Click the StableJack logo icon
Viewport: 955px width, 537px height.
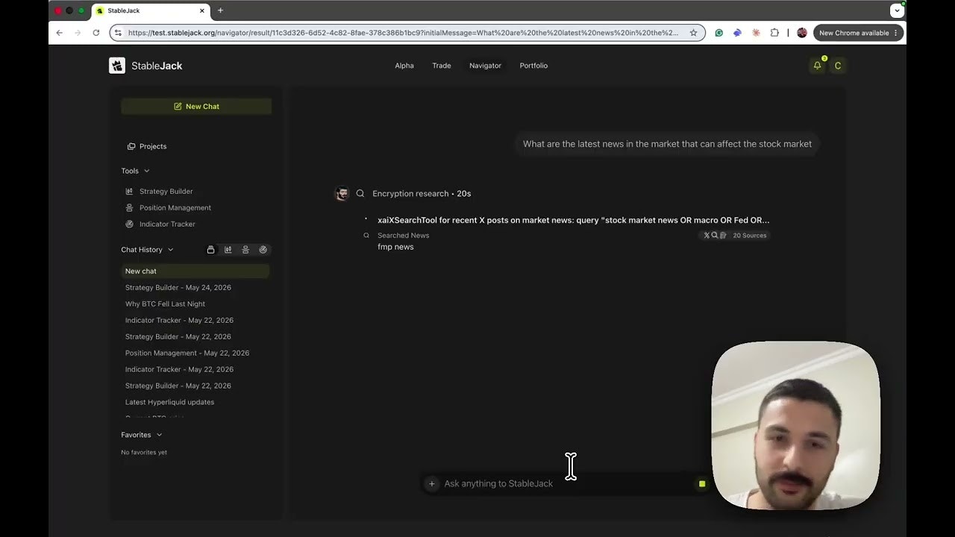pos(117,66)
